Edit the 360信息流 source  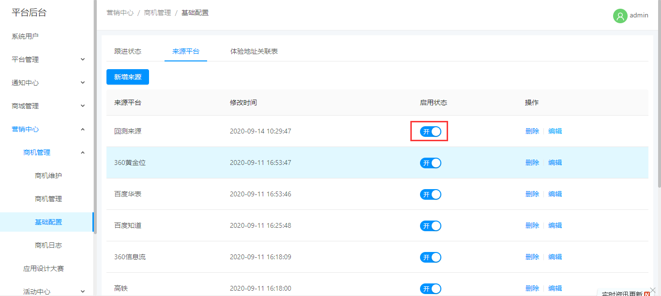pos(555,257)
